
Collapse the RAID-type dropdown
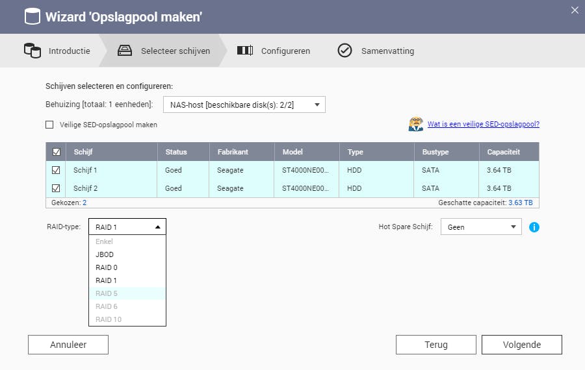[127, 227]
